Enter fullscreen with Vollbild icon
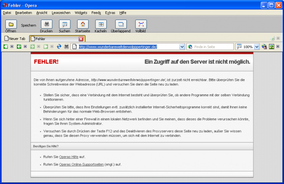Viewport: 284px width, 184px height. (x=140, y=24)
